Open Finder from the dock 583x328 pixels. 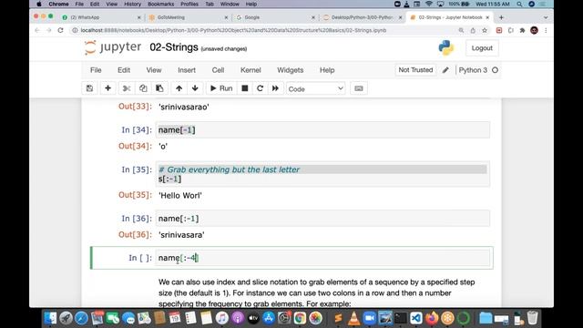(50, 318)
